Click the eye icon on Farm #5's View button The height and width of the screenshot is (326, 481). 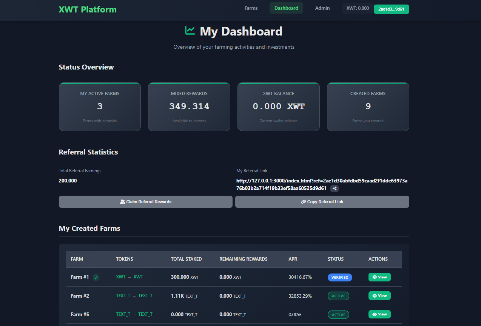point(375,314)
